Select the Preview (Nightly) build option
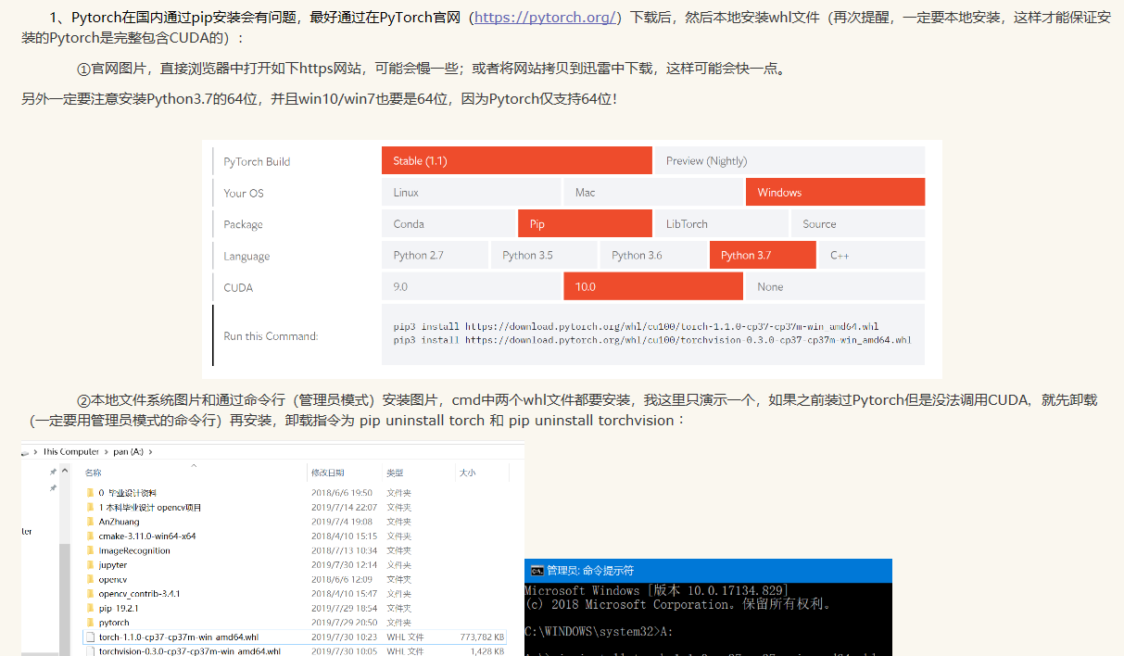 tap(789, 159)
